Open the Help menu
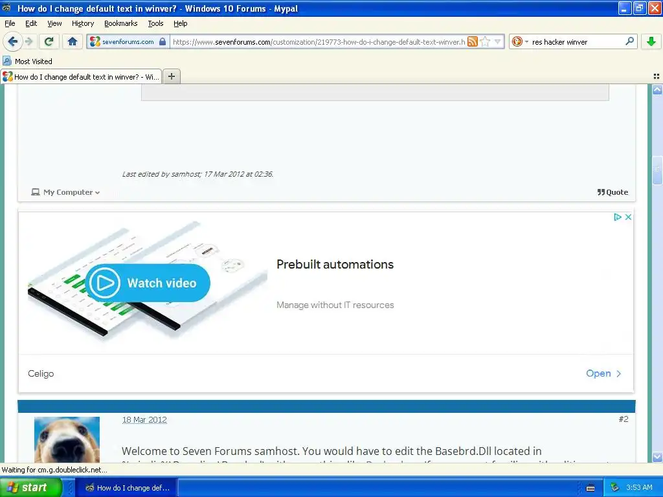This screenshot has width=663, height=497. 180,23
